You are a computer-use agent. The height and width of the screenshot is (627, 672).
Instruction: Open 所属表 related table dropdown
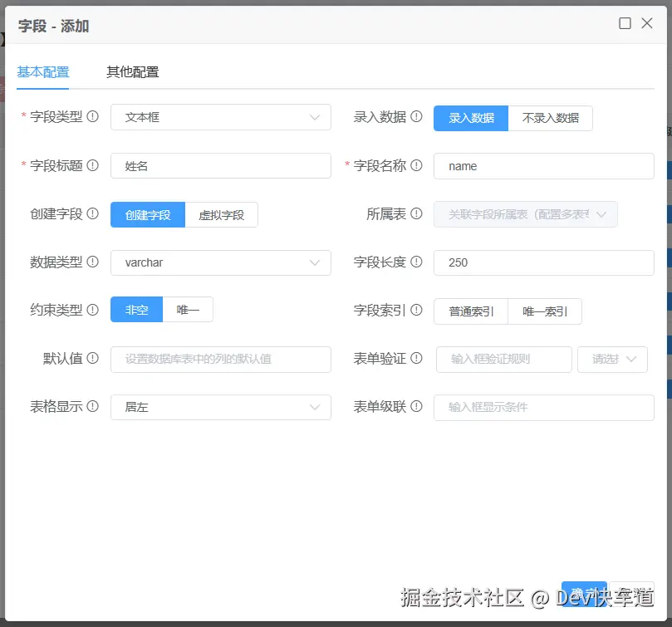point(526,214)
